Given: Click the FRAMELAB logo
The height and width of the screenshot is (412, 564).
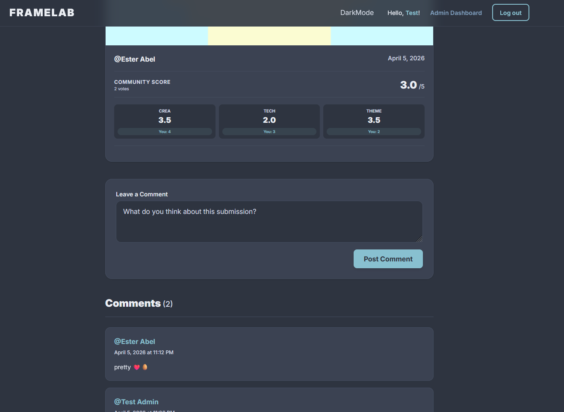Looking at the screenshot, I should click(41, 12).
